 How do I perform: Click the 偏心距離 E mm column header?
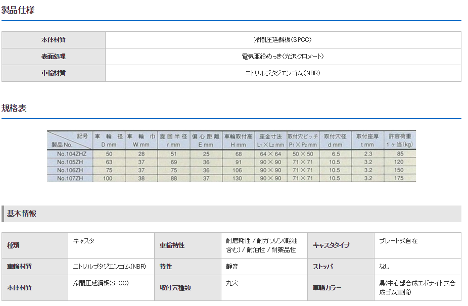pyautogui.click(x=206, y=140)
